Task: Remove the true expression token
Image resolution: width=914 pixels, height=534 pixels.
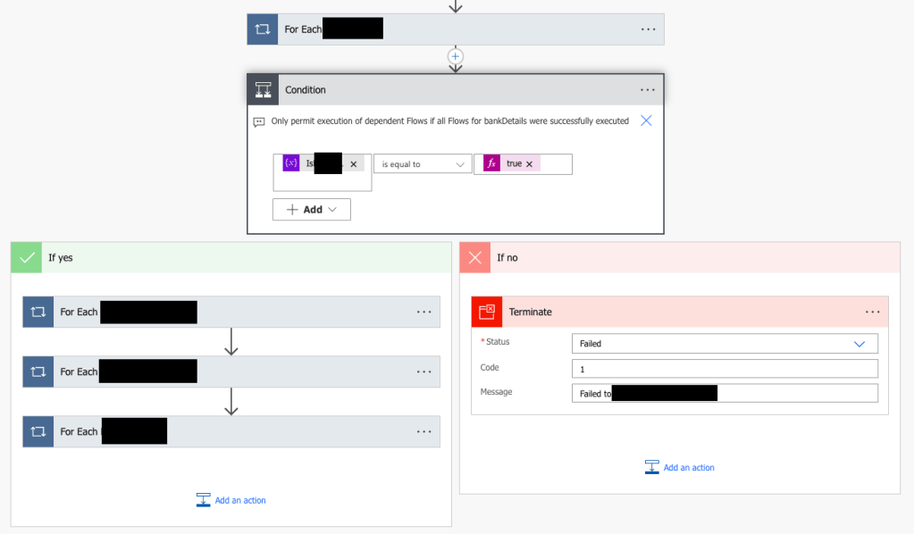Action: coord(529,164)
